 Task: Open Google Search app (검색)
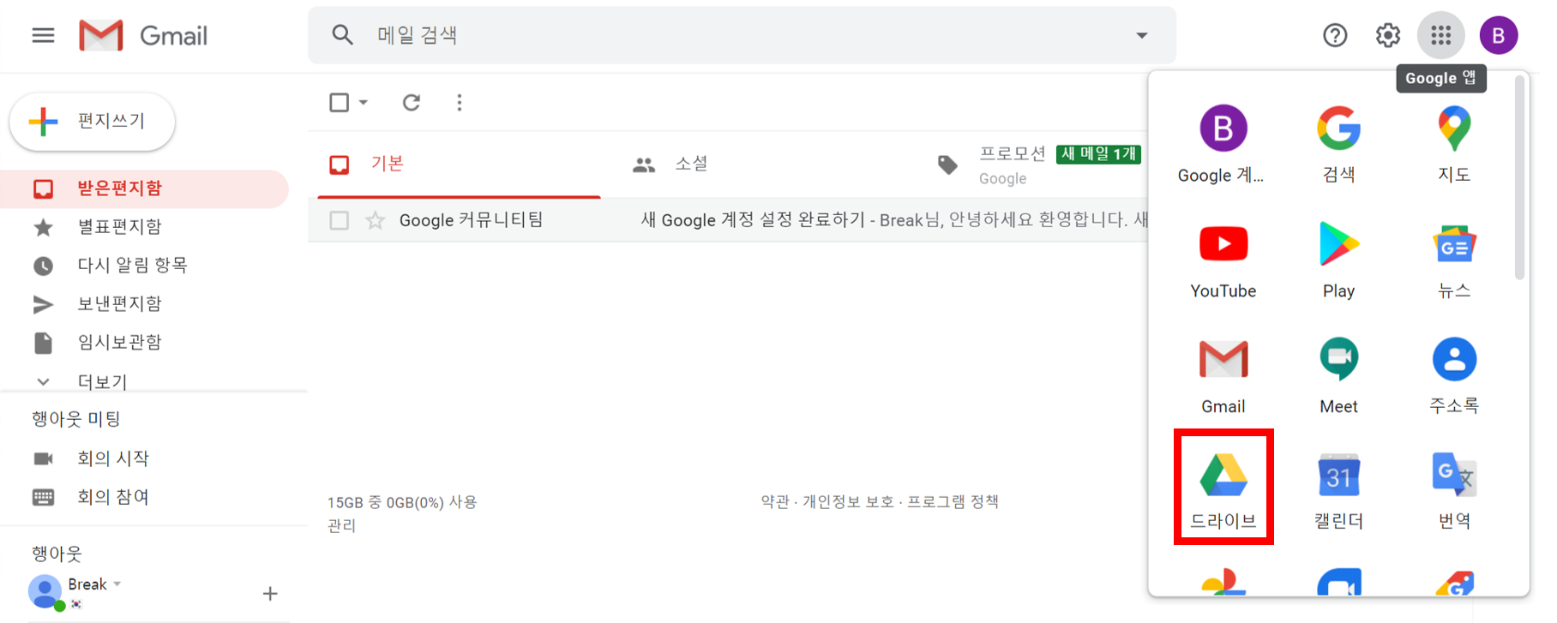[1338, 144]
